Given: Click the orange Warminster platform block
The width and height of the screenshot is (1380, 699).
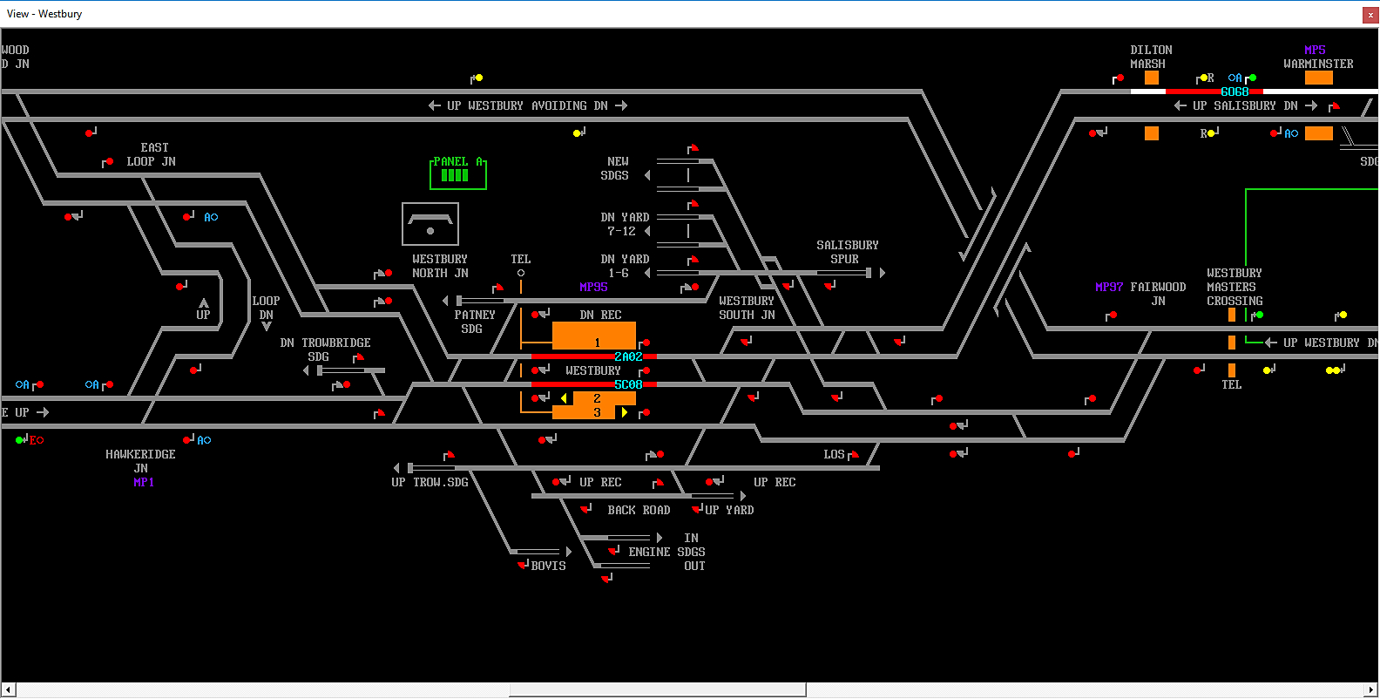Looking at the screenshot, I should [1318, 78].
